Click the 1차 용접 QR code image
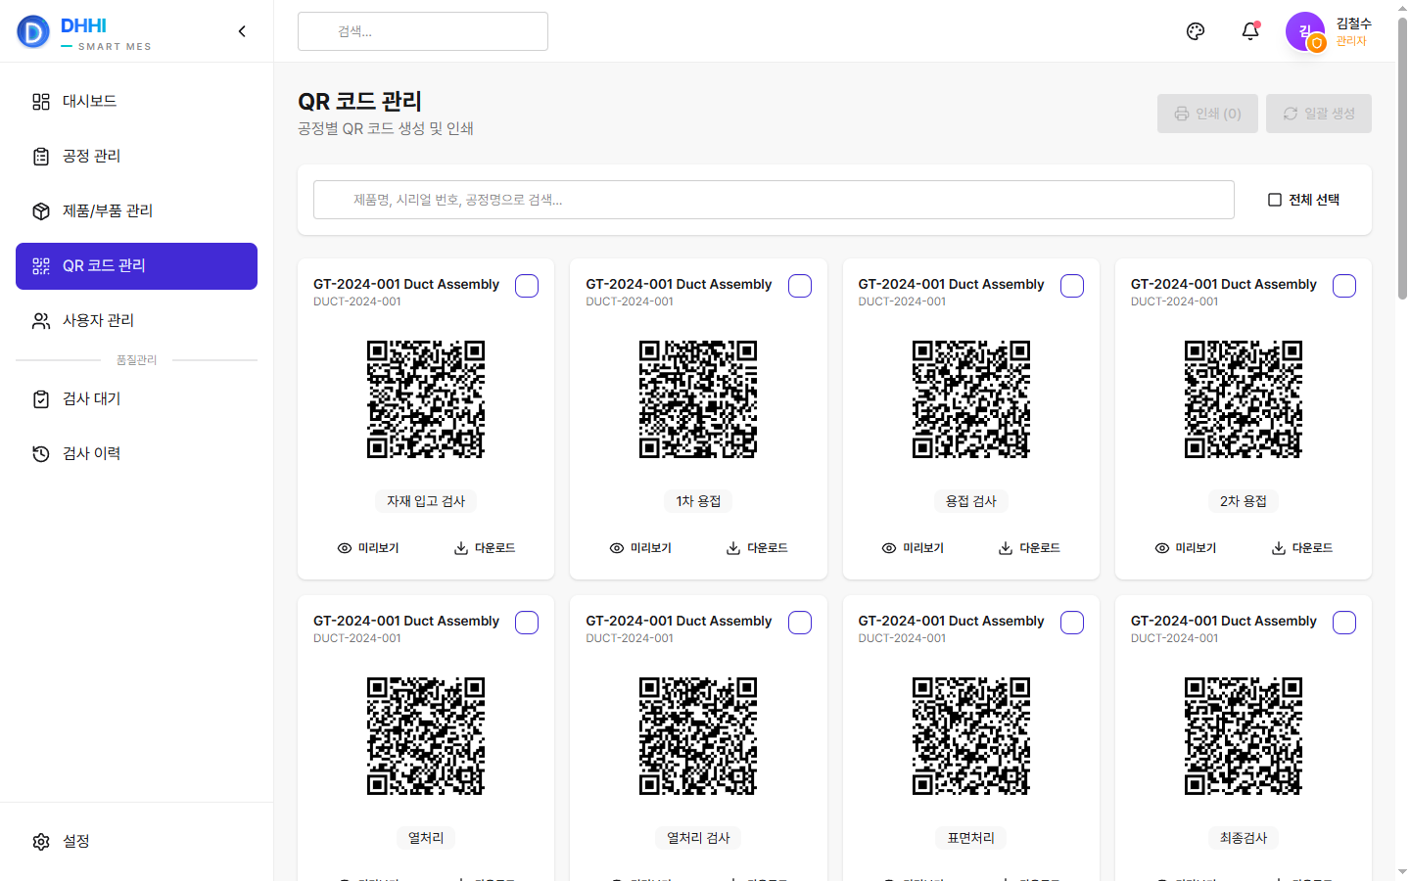 coord(698,399)
